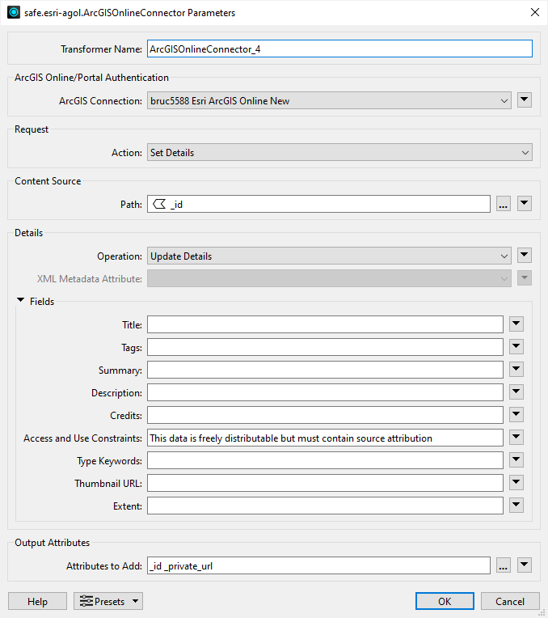The image size is (548, 618).
Task: Click the arrow button beside Tags field
Action: pyautogui.click(x=516, y=347)
